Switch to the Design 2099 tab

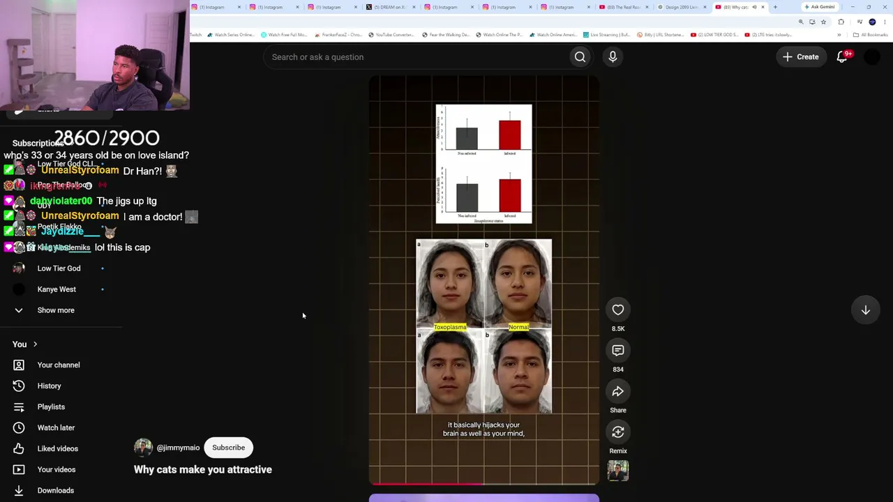point(682,7)
